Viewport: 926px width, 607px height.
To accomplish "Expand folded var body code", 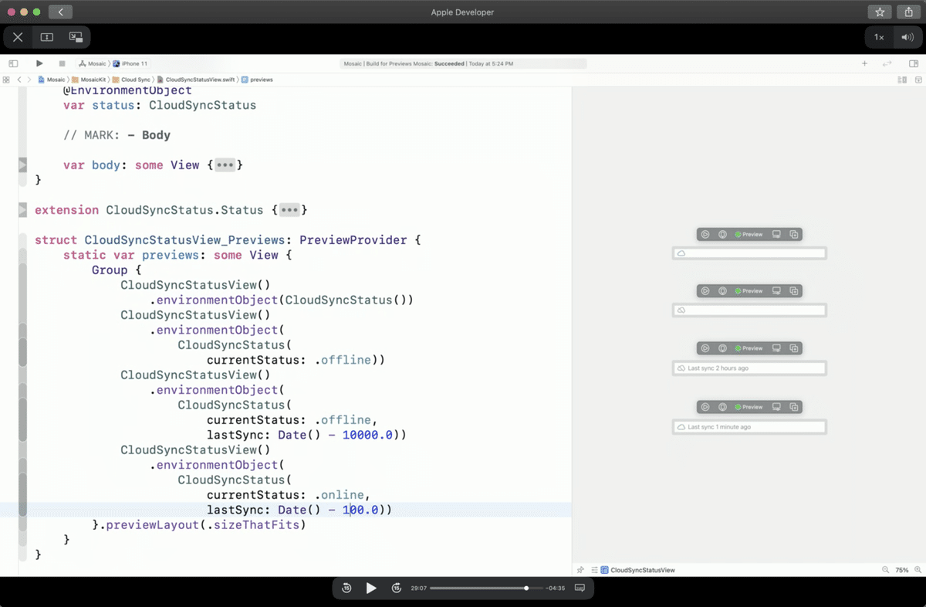I will coord(225,165).
